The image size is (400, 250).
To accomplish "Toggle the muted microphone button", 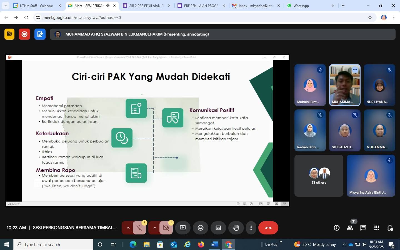I will pos(139,228).
